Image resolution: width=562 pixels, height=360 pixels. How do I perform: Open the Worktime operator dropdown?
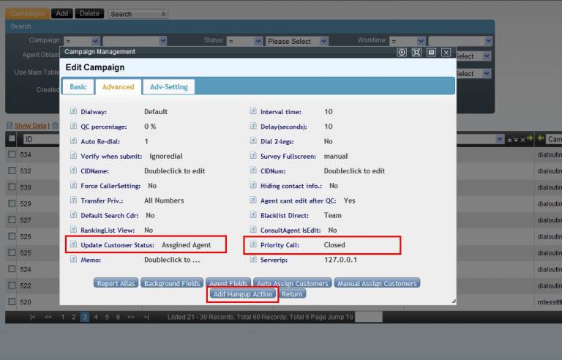click(x=406, y=41)
